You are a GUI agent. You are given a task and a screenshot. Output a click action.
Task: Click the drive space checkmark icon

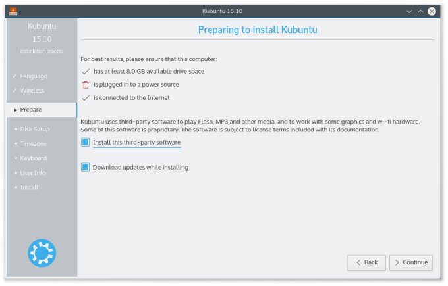point(85,71)
